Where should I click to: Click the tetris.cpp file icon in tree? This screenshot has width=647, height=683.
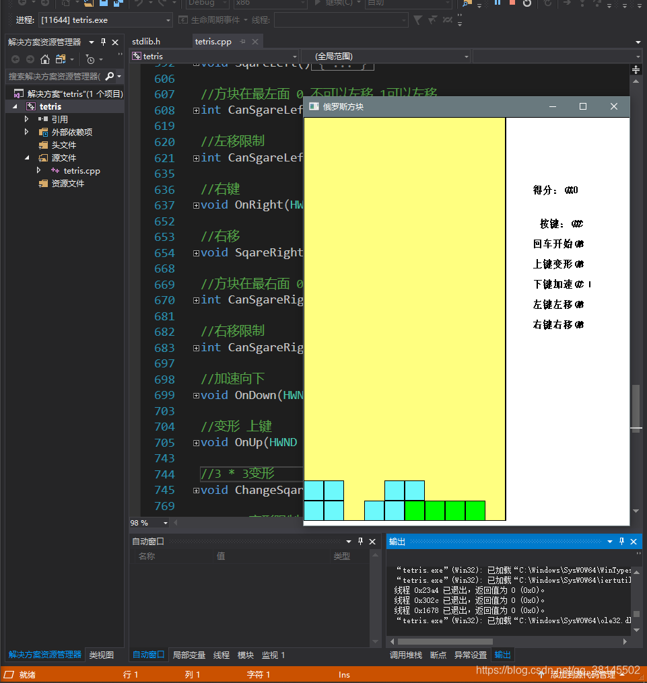[x=55, y=171]
